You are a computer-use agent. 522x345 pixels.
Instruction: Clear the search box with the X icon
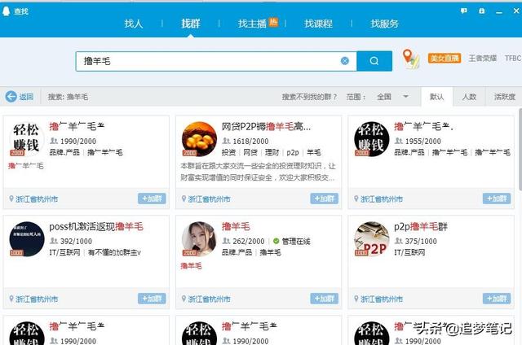[345, 61]
